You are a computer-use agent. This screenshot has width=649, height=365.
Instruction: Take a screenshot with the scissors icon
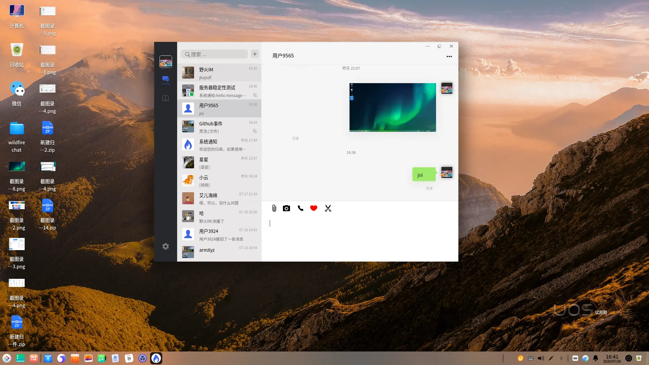click(328, 208)
